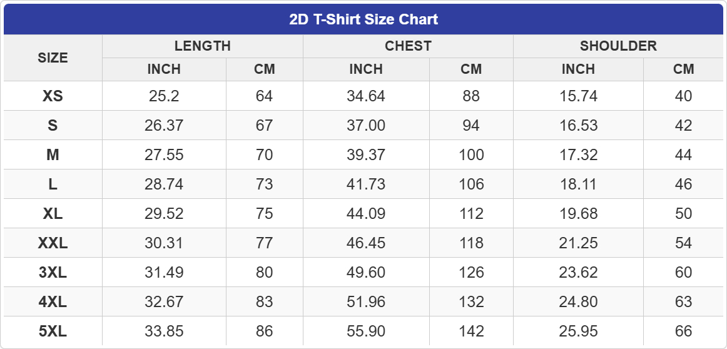Viewport: 727px width, 349px height.
Task: Select the SIZE column header
Action: pos(53,58)
